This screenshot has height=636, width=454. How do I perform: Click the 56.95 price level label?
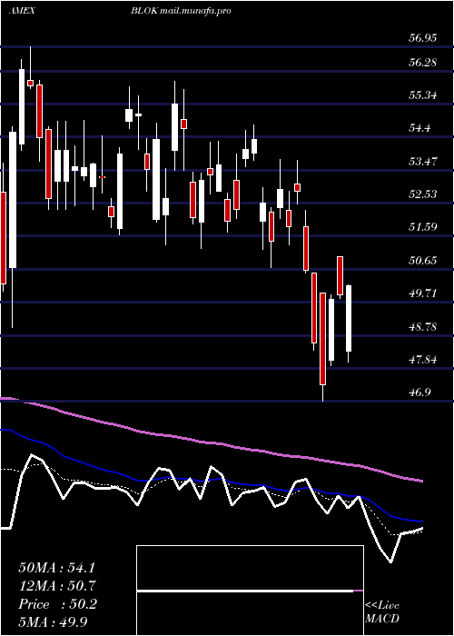pos(422,38)
